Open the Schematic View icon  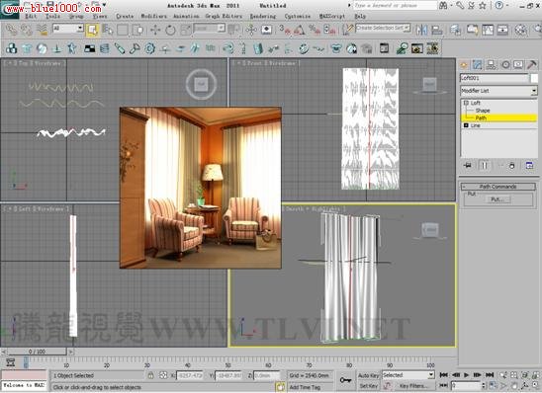(502, 30)
